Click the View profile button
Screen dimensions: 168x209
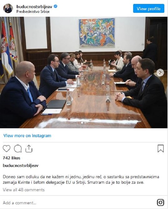pyautogui.click(x=149, y=9)
